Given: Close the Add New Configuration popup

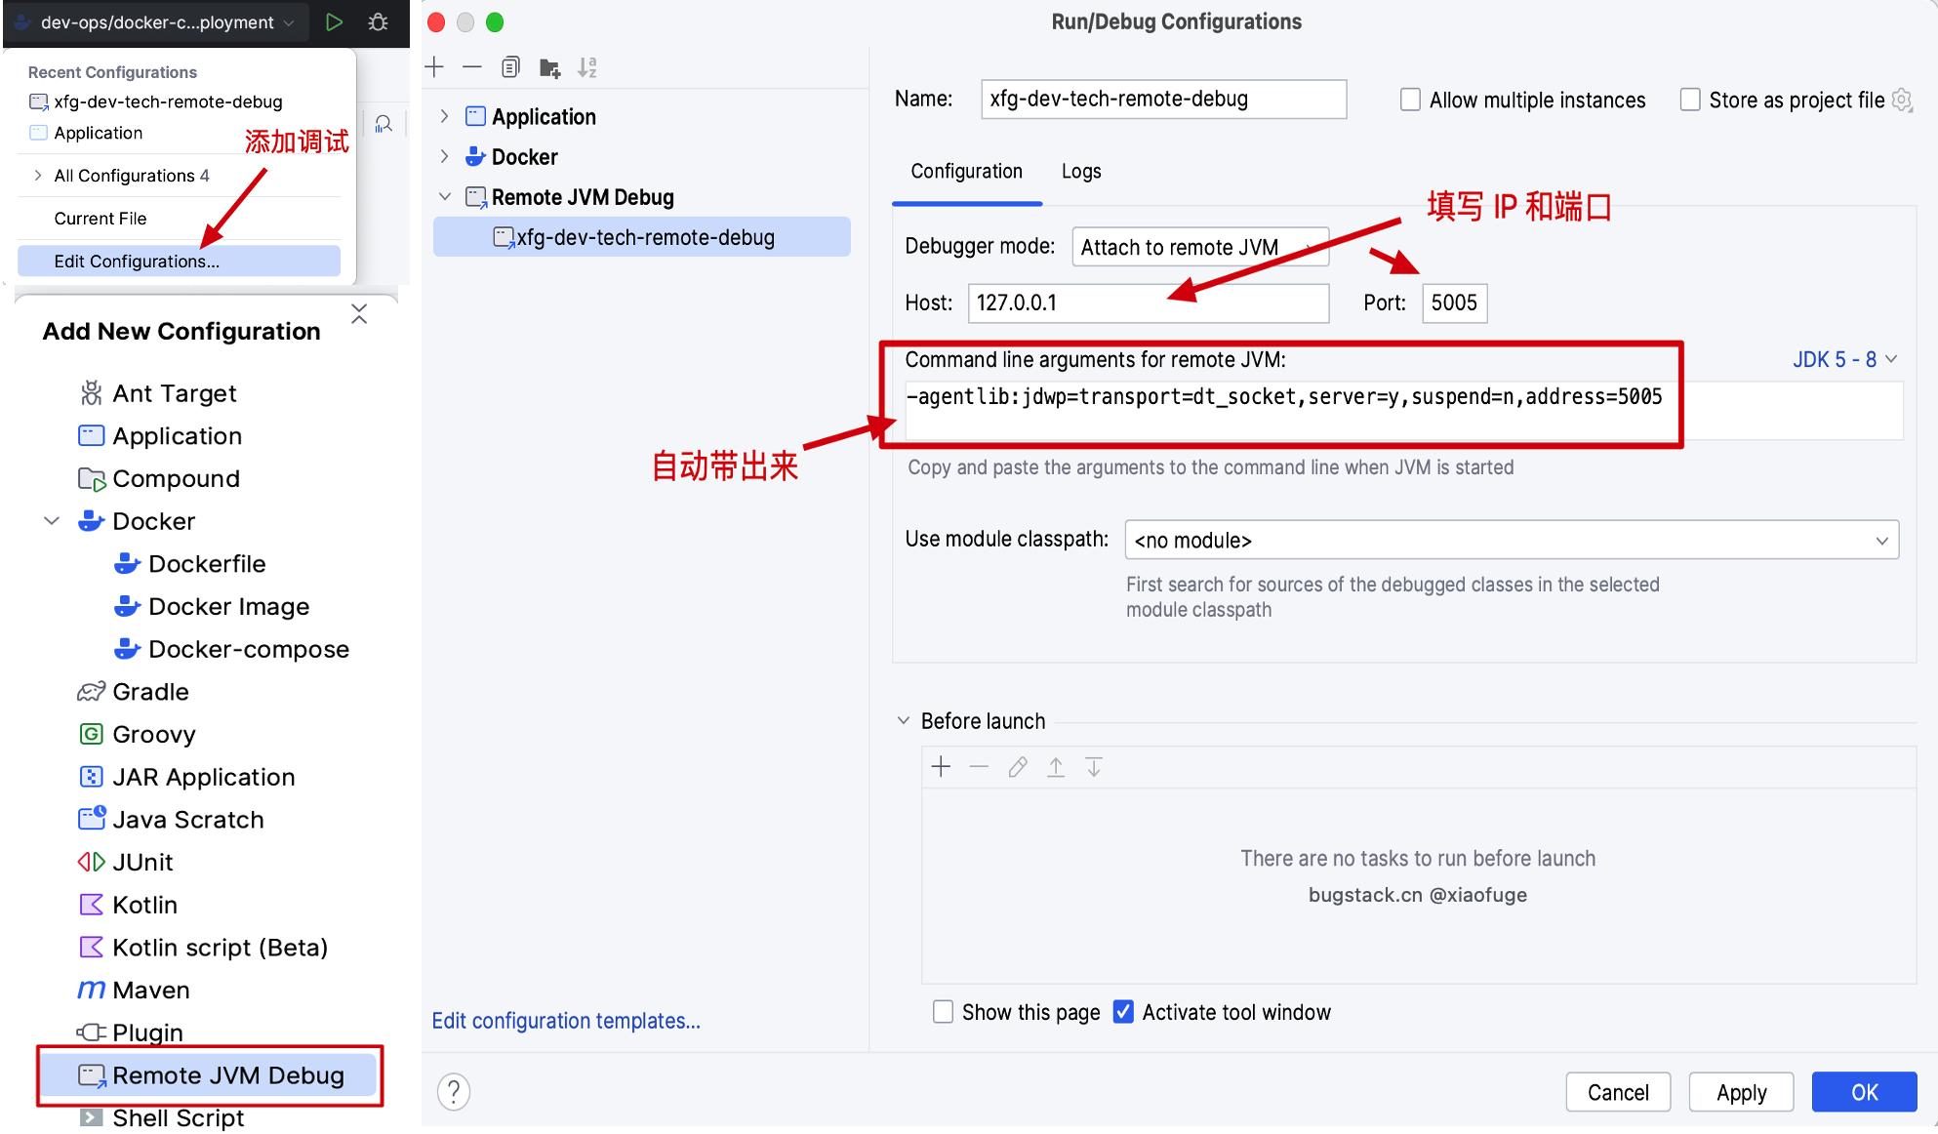Looking at the screenshot, I should point(359,313).
